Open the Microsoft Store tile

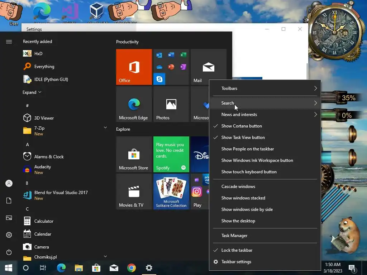coord(134,154)
